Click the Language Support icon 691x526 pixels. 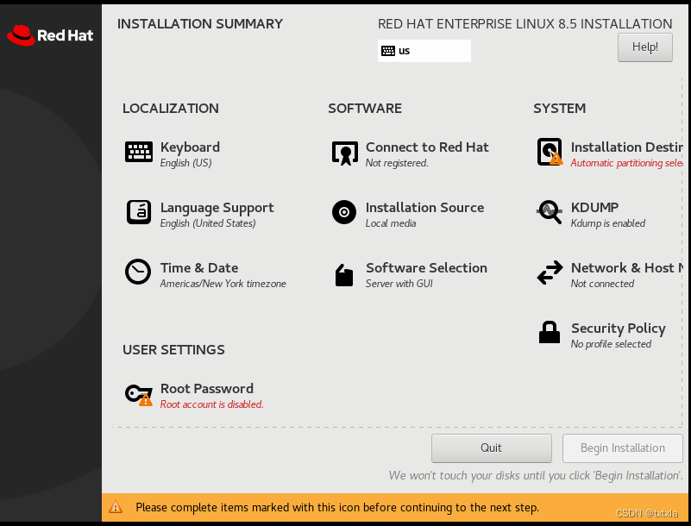(139, 212)
